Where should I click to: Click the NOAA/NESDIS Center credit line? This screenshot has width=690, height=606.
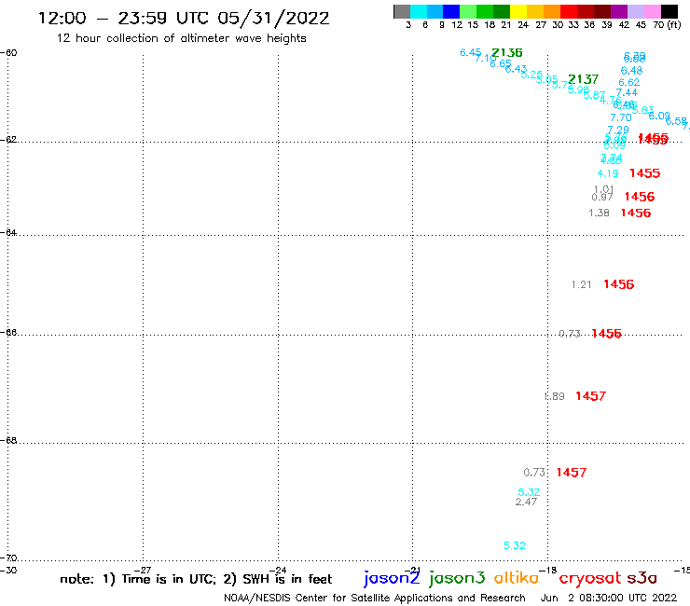(375, 599)
